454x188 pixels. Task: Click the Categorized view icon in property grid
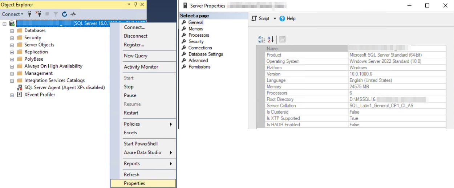click(x=262, y=39)
